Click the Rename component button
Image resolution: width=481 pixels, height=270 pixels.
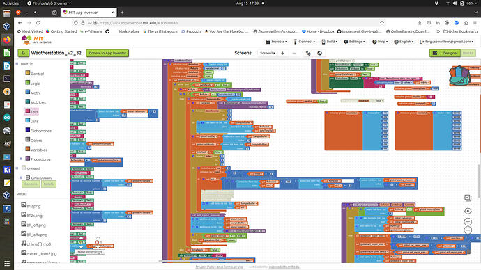[31, 184]
